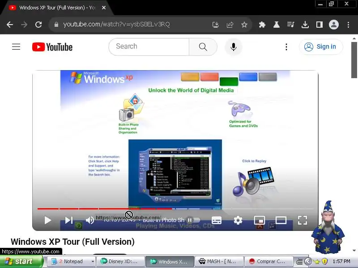This screenshot has width=358, height=268.
Task: Open Chrome Labs flask icon
Action: point(277,25)
